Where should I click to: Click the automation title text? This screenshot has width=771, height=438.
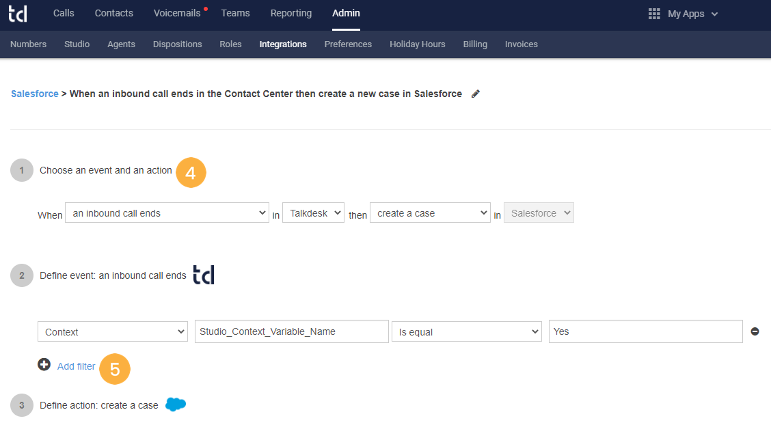coord(266,94)
